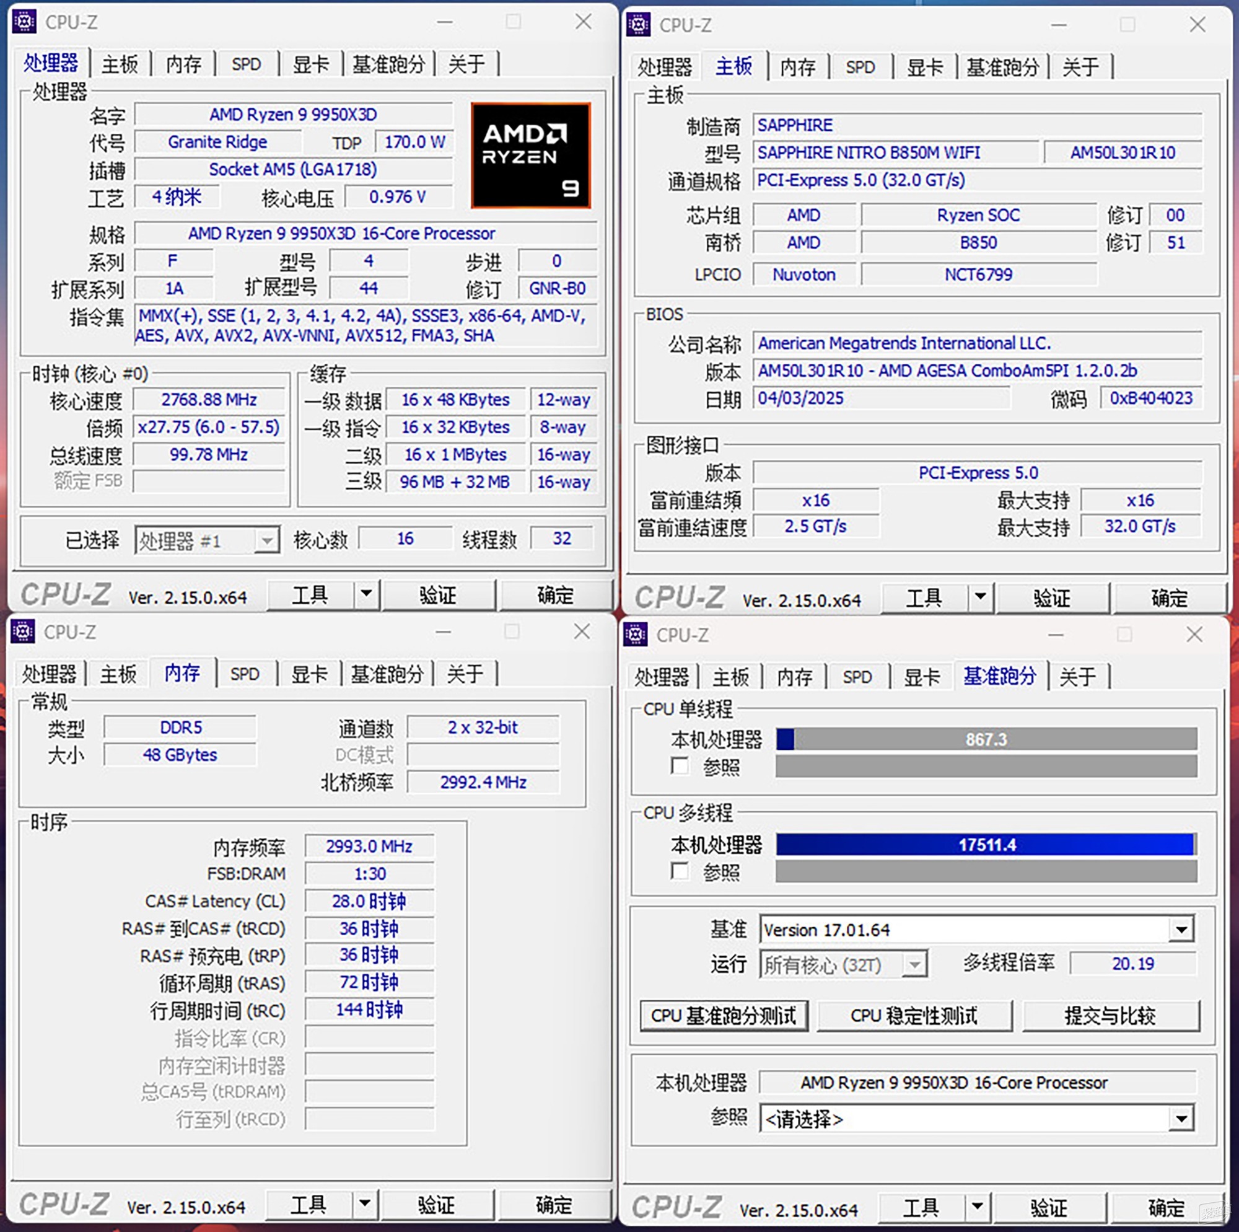Click the 工具 button in the benchmark window
This screenshot has width=1239, height=1232.
(x=921, y=1208)
